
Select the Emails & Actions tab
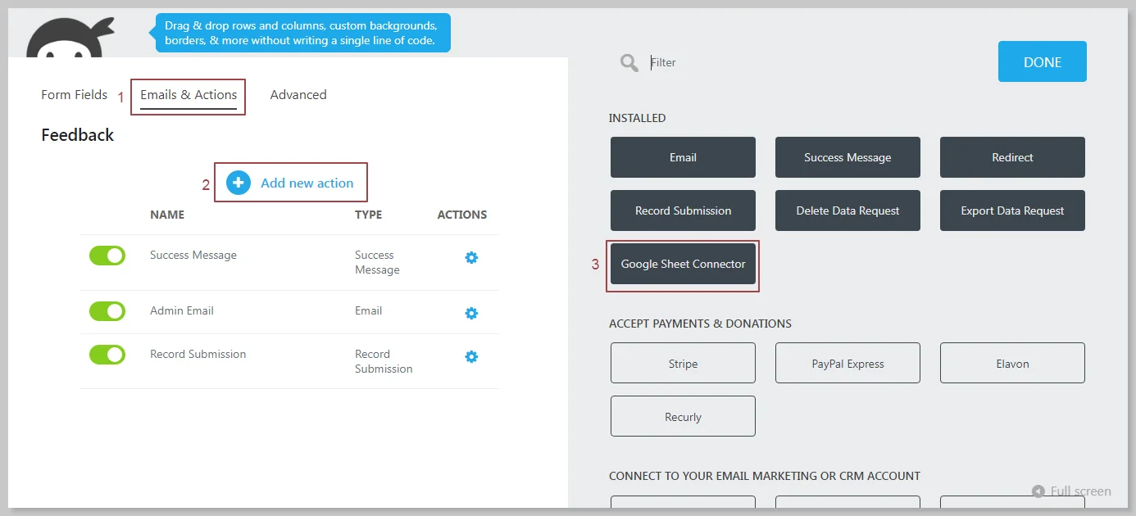[189, 95]
